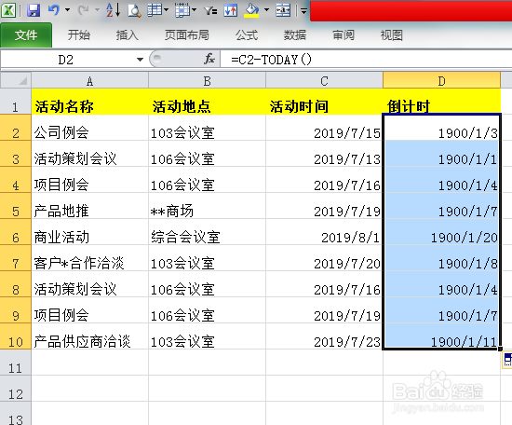Open print preview magnifier icon

[x=134, y=10]
